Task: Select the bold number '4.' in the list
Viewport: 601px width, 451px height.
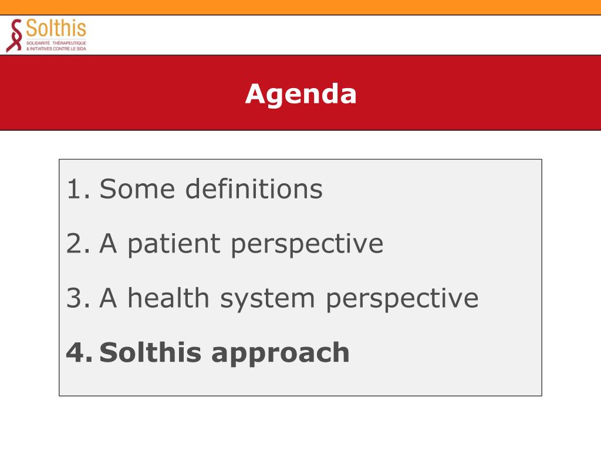Action: point(79,352)
